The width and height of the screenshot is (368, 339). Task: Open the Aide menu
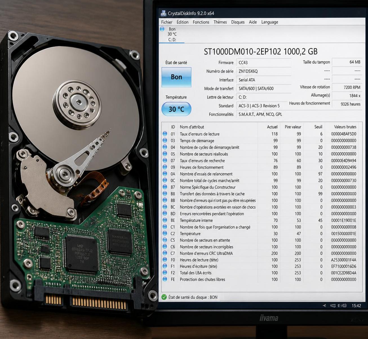[x=253, y=22]
